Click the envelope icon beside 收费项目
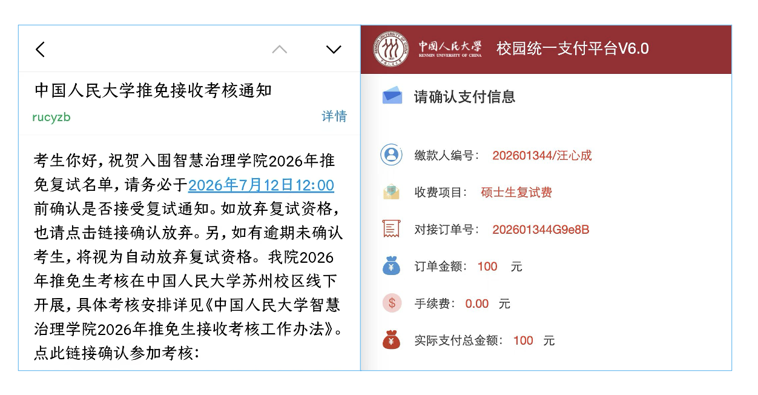The image size is (758, 395). click(392, 191)
